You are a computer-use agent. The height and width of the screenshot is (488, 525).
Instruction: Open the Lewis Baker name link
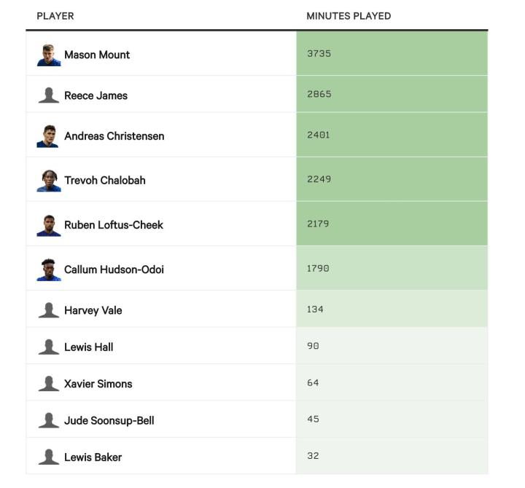[x=93, y=457]
